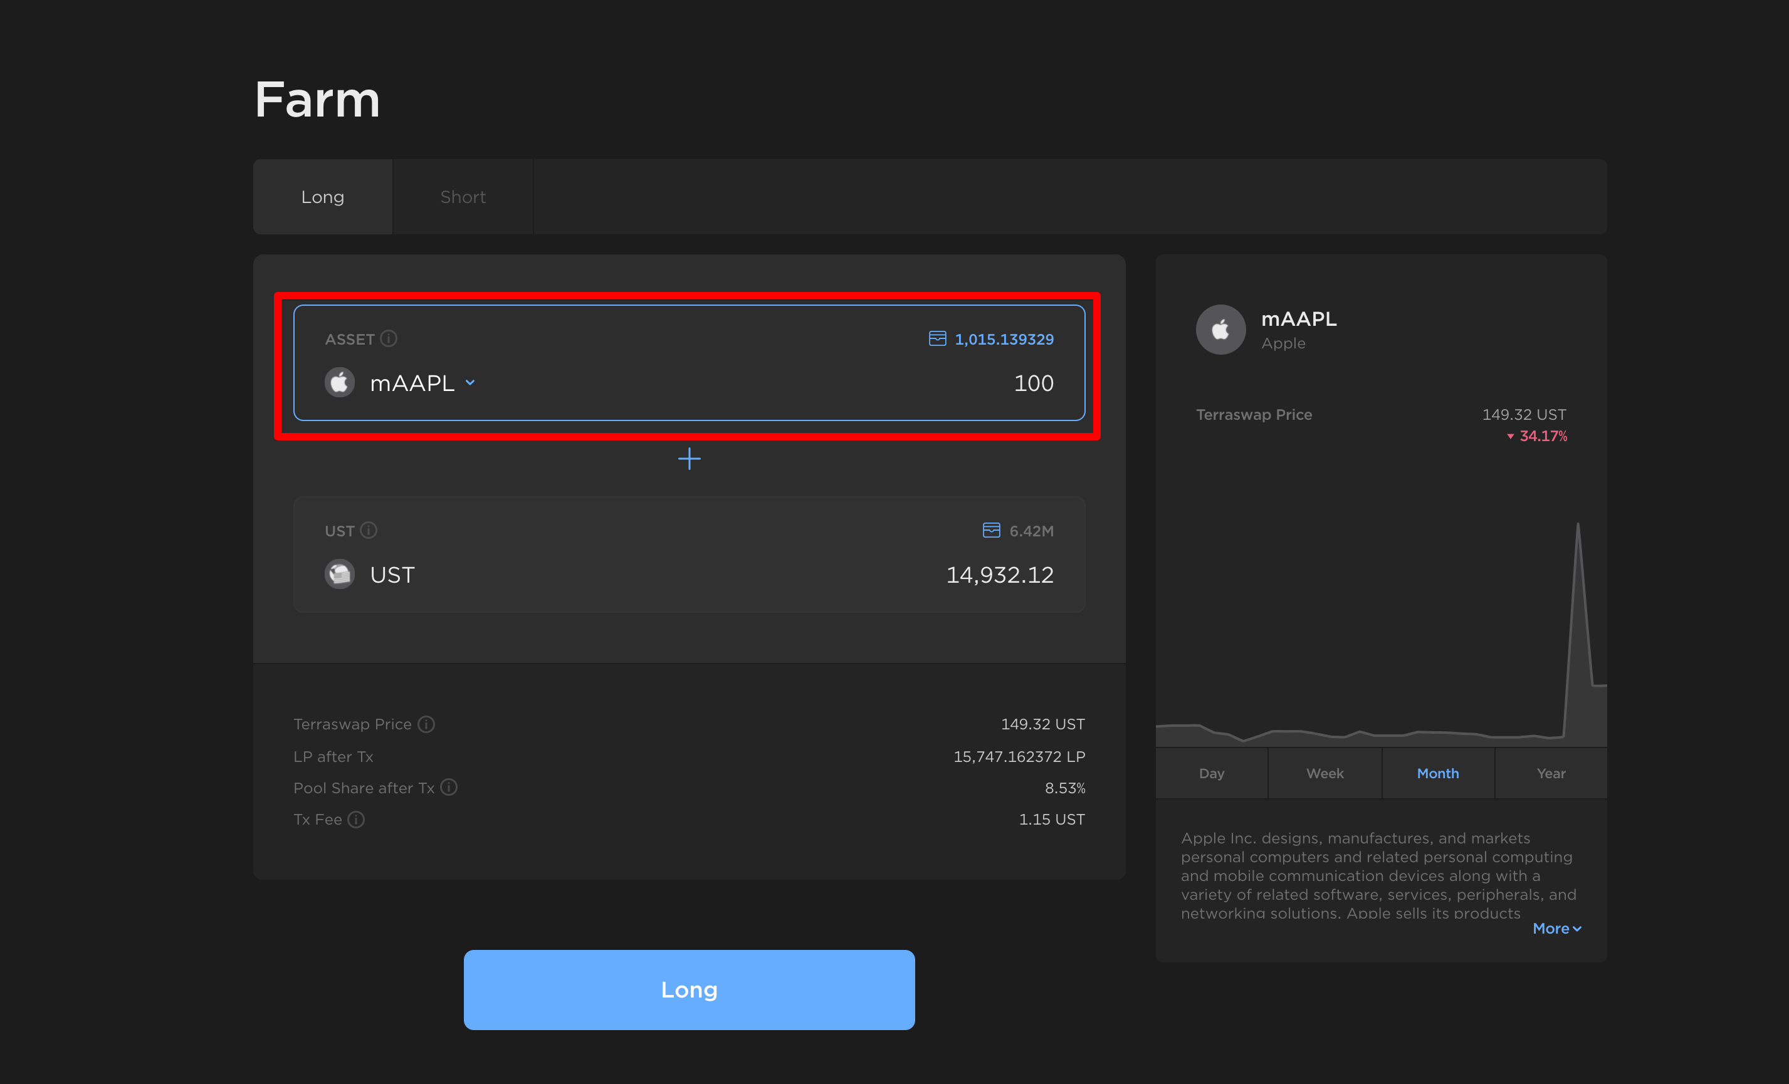Set chart range to Year
This screenshot has width=1789, height=1084.
click(1550, 773)
